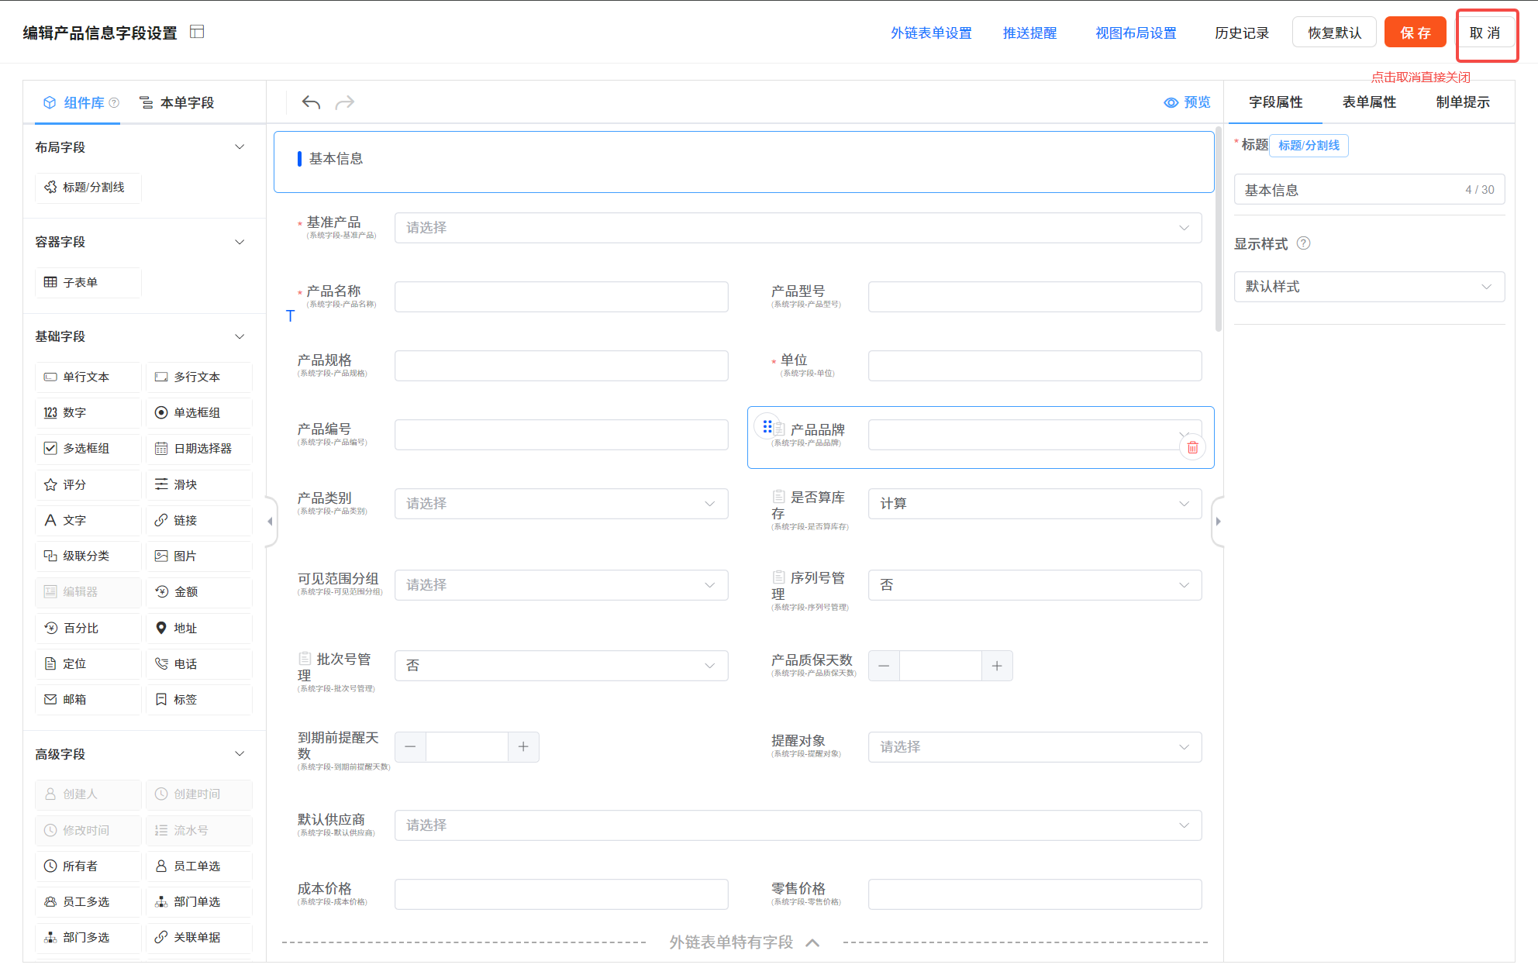The height and width of the screenshot is (968, 1538).
Task: Click the undo arrow icon
Action: click(x=311, y=102)
